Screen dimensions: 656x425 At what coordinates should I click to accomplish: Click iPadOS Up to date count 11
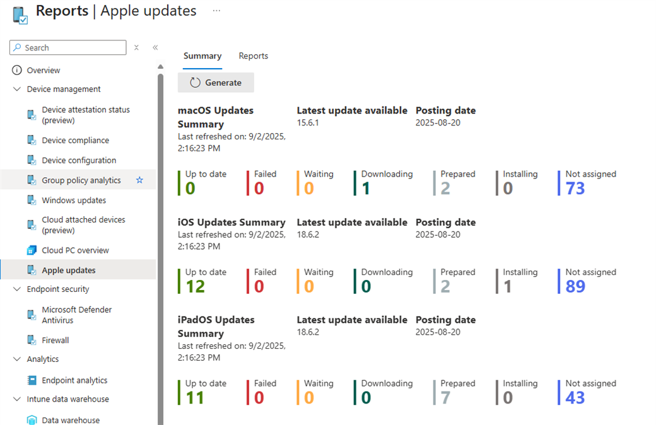(195, 397)
